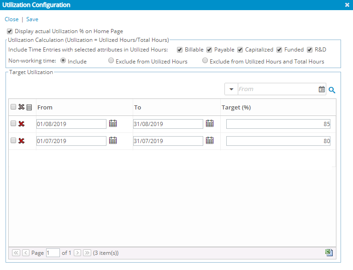The image size is (353, 270).
Task: Click the header delete-selected scissors icon
Action: [21, 107]
